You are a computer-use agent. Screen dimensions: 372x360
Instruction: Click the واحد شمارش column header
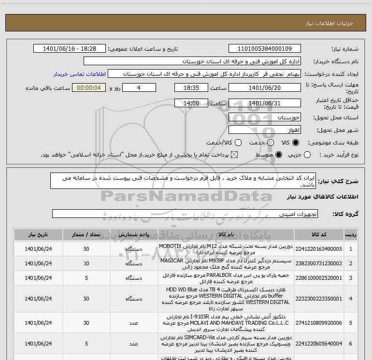pyautogui.click(x=134, y=234)
